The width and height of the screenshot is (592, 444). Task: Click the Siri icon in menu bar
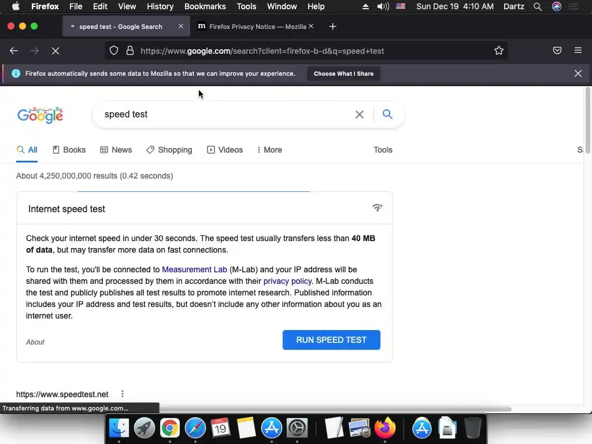coord(557,6)
